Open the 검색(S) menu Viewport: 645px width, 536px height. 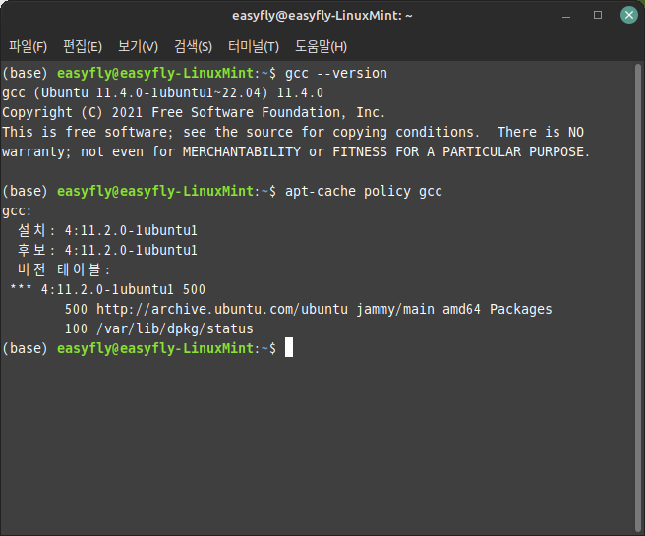coord(193,46)
